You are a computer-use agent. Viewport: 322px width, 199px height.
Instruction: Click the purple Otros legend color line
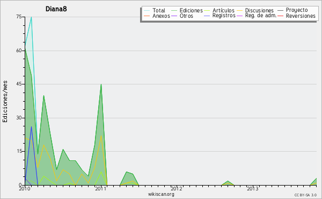point(174,16)
